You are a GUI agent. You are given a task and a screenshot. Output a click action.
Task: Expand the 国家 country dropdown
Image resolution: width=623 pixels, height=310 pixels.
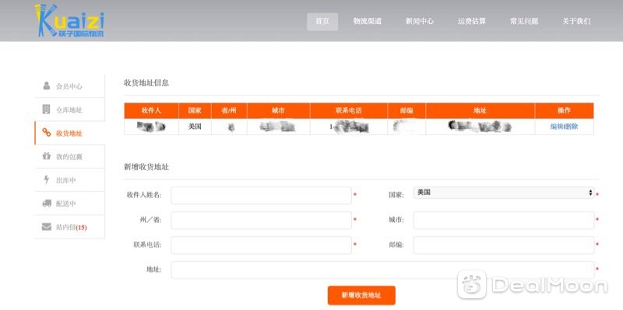tap(504, 193)
